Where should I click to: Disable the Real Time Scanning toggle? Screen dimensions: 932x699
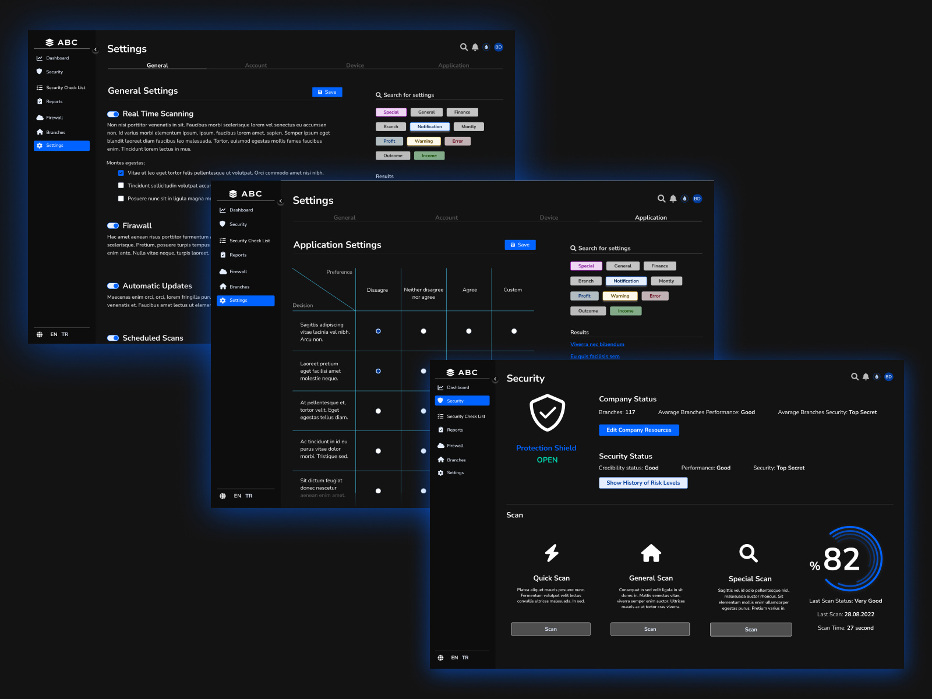(113, 114)
